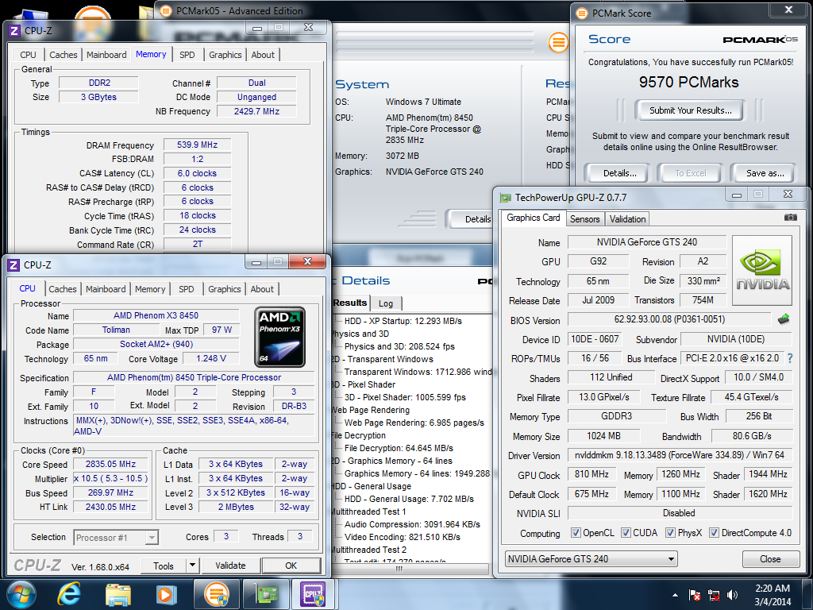
Task: Launch Internet Explorer from the taskbar
Action: [68, 594]
